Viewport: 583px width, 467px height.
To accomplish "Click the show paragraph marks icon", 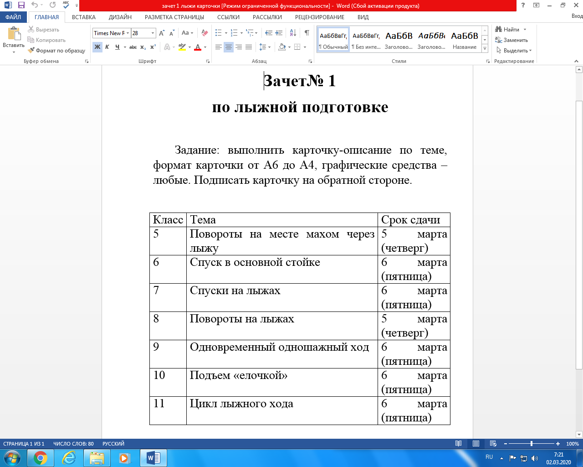I will (x=307, y=33).
